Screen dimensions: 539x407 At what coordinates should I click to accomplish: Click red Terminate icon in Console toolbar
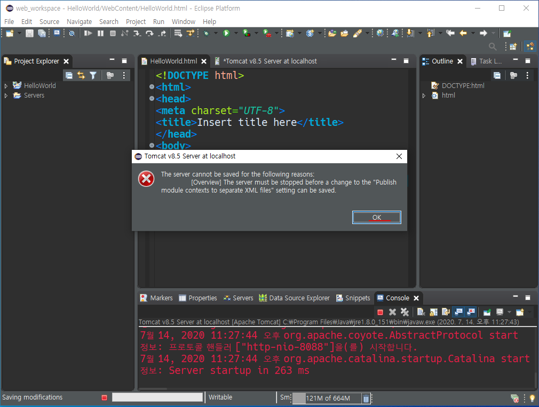click(x=380, y=312)
